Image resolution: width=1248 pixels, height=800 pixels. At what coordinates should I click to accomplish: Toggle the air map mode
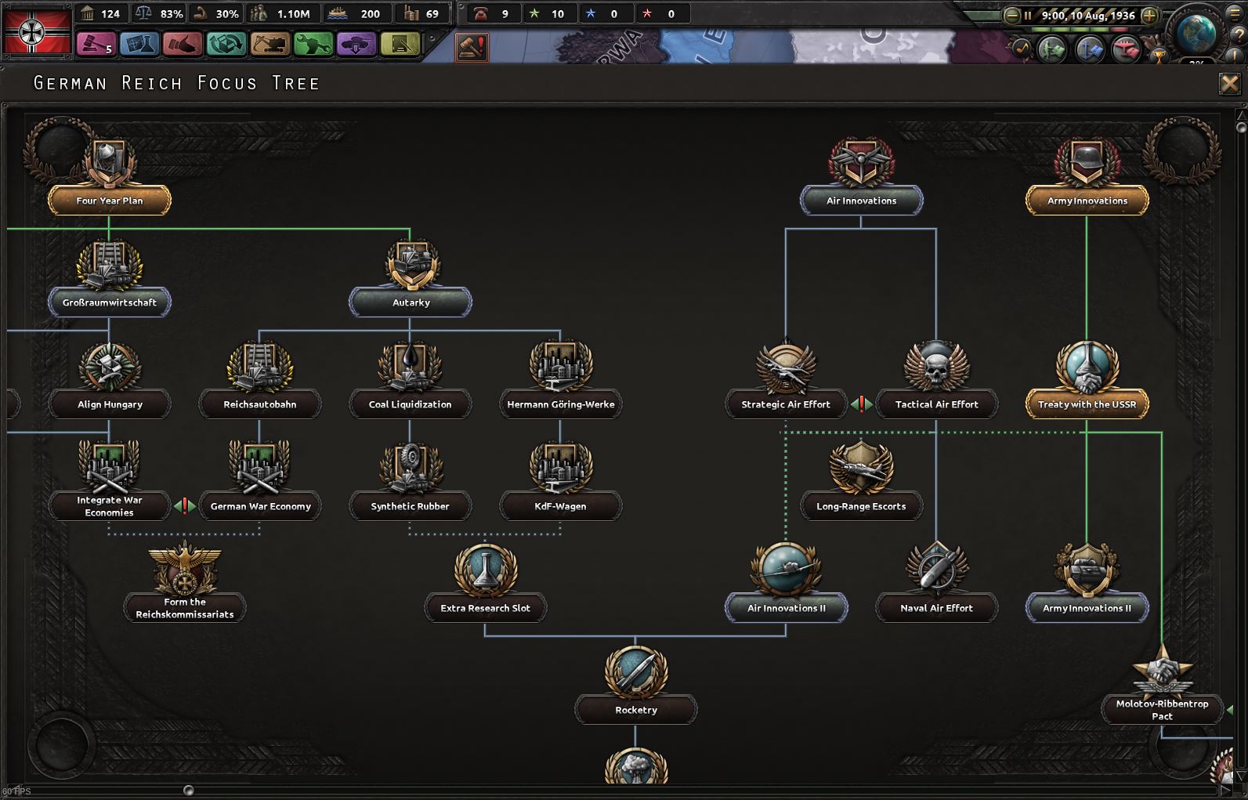point(1126,50)
